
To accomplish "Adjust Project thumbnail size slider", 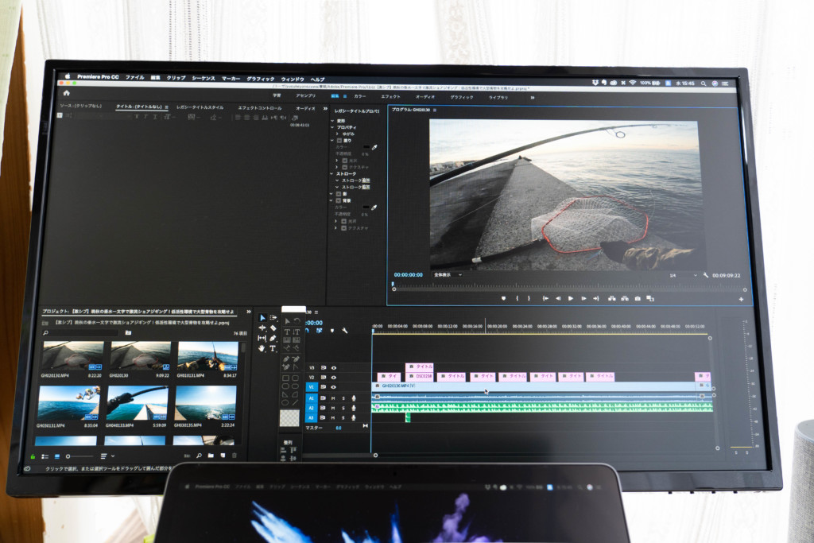I will tap(78, 456).
